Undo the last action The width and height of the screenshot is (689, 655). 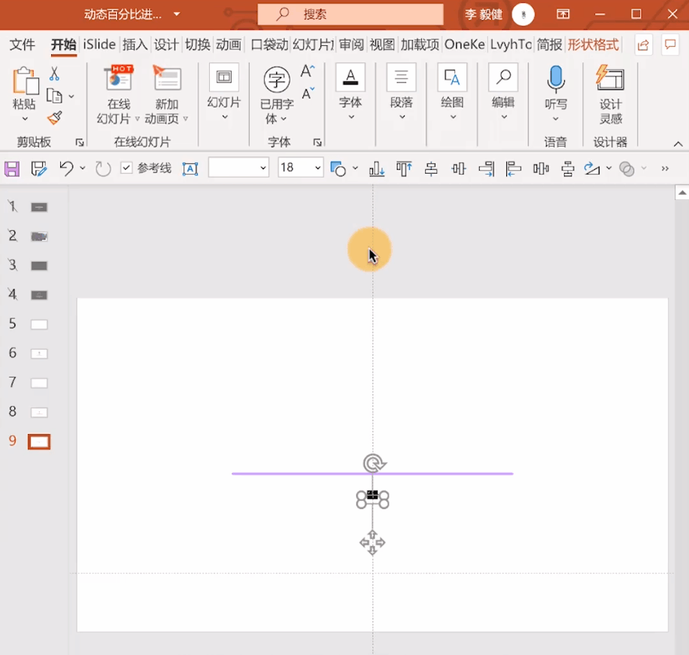point(67,168)
